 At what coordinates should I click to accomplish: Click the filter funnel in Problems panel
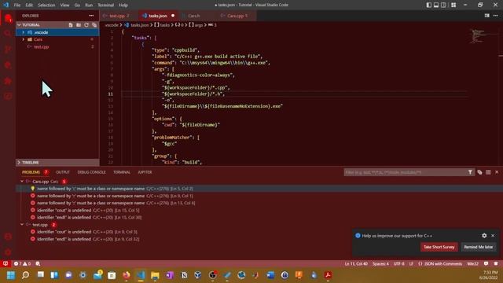click(470, 172)
